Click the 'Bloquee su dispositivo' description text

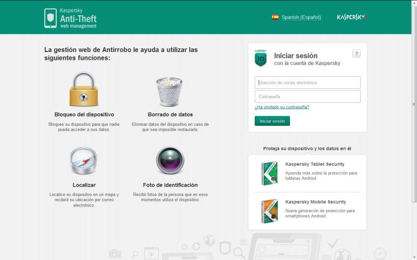(x=84, y=127)
